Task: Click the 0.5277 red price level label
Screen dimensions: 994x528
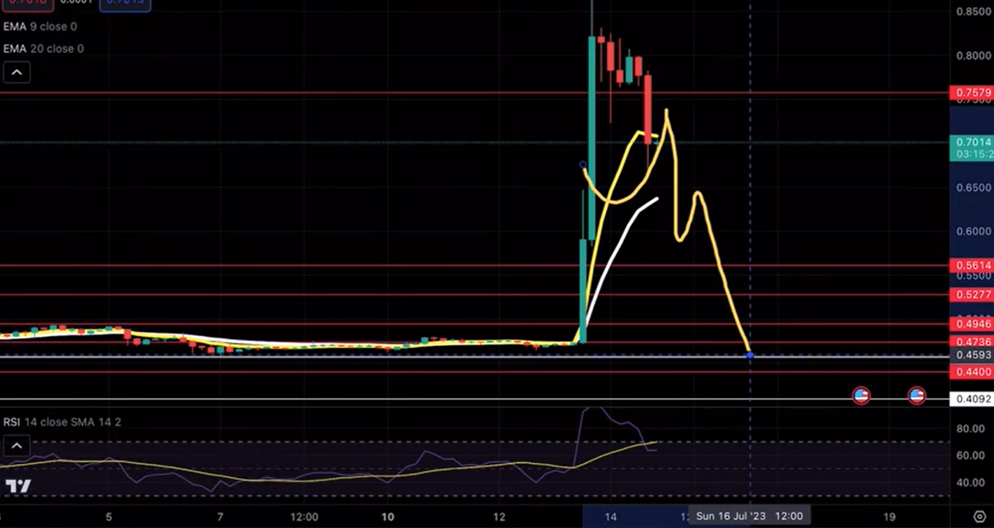Action: tap(972, 294)
